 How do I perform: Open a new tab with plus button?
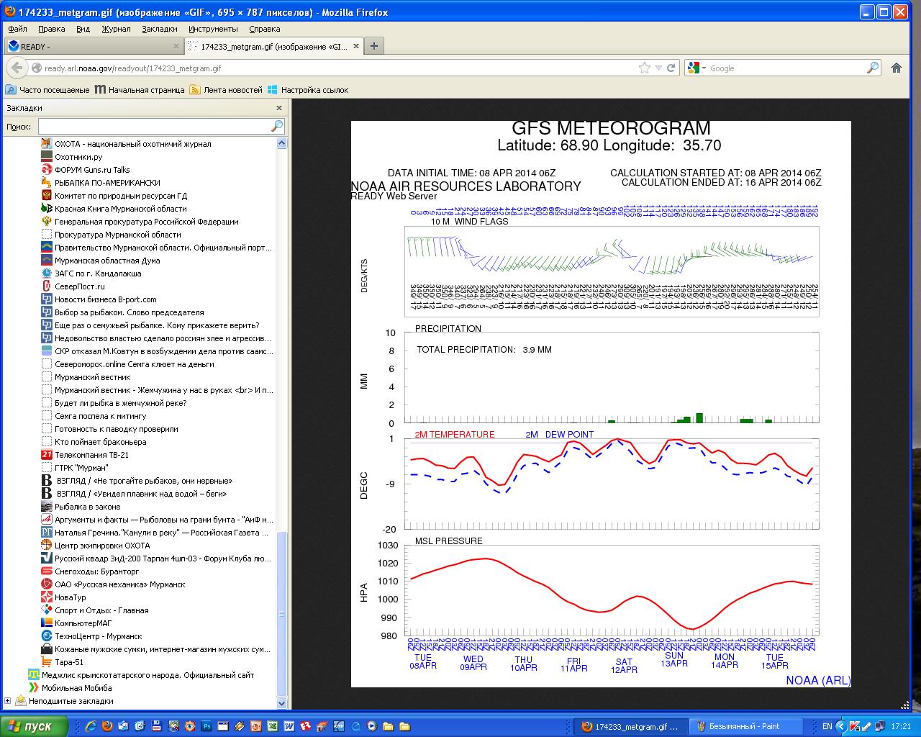(x=373, y=46)
